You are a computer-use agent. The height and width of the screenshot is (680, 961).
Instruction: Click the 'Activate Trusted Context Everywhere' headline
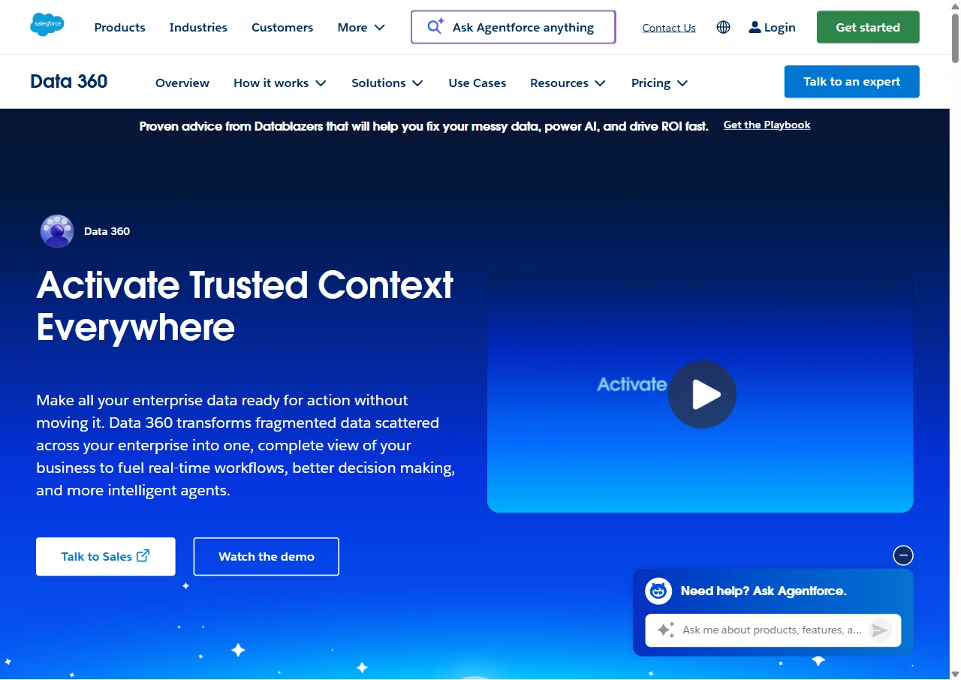point(245,305)
